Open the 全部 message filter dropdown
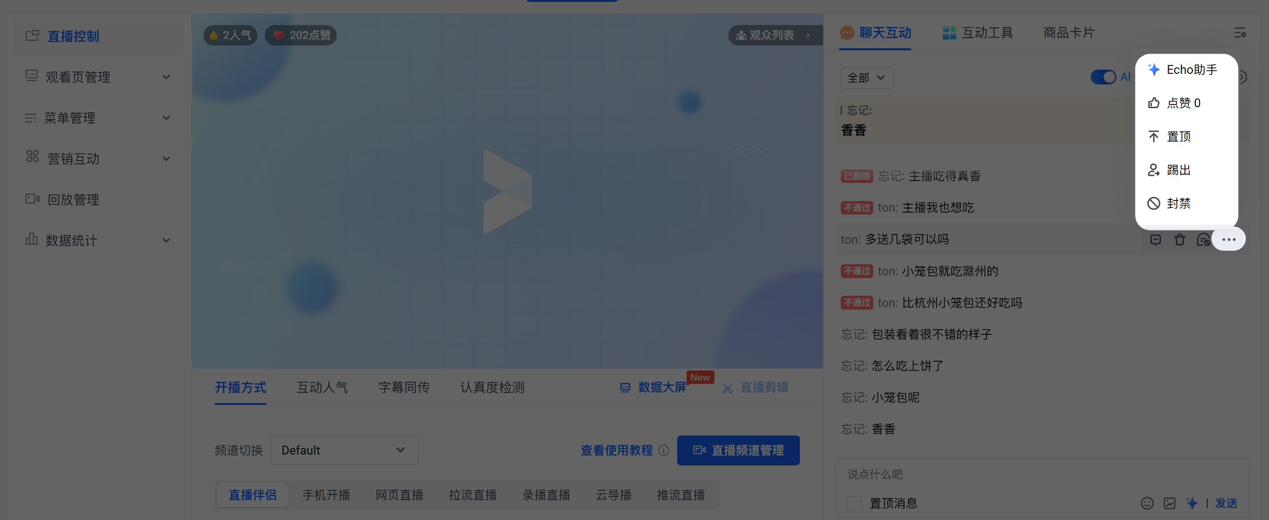 click(867, 78)
